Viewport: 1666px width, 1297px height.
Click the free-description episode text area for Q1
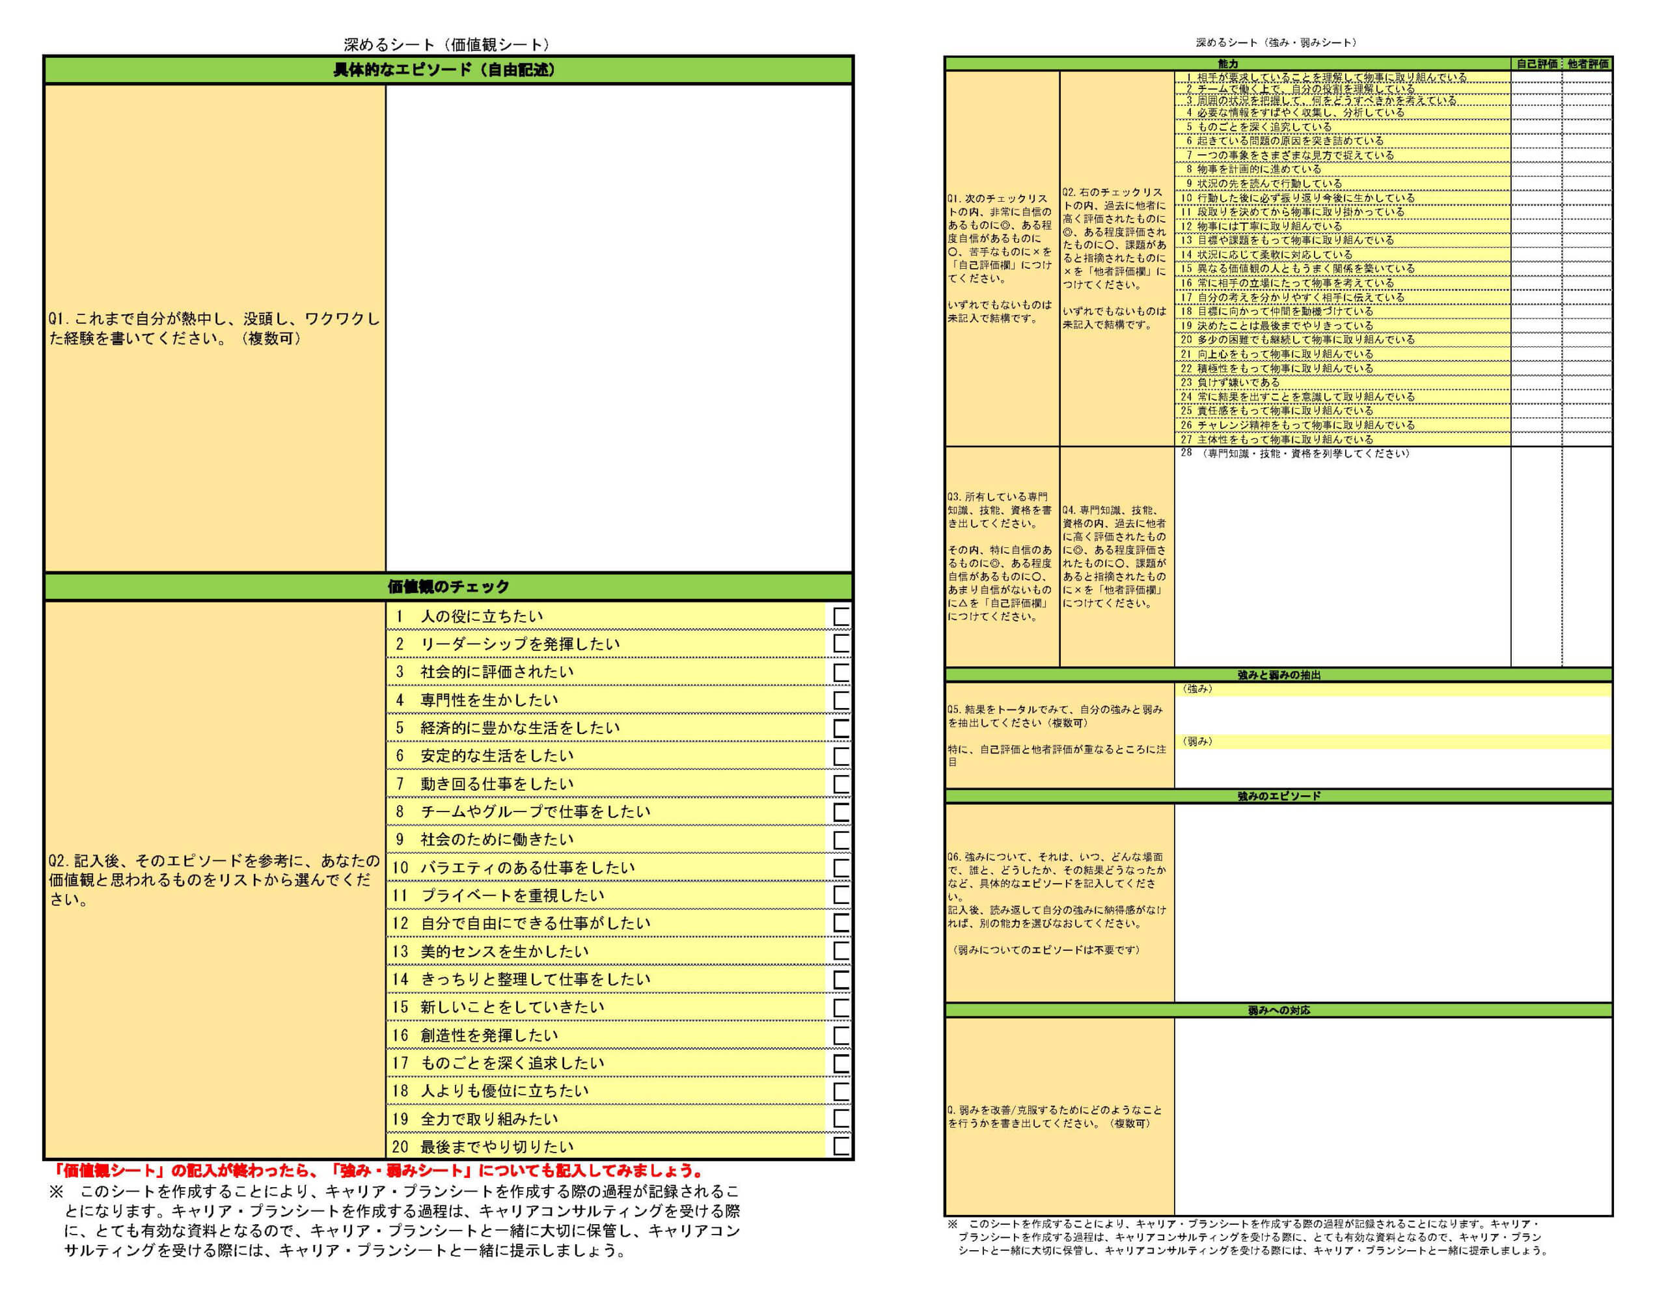[619, 328]
